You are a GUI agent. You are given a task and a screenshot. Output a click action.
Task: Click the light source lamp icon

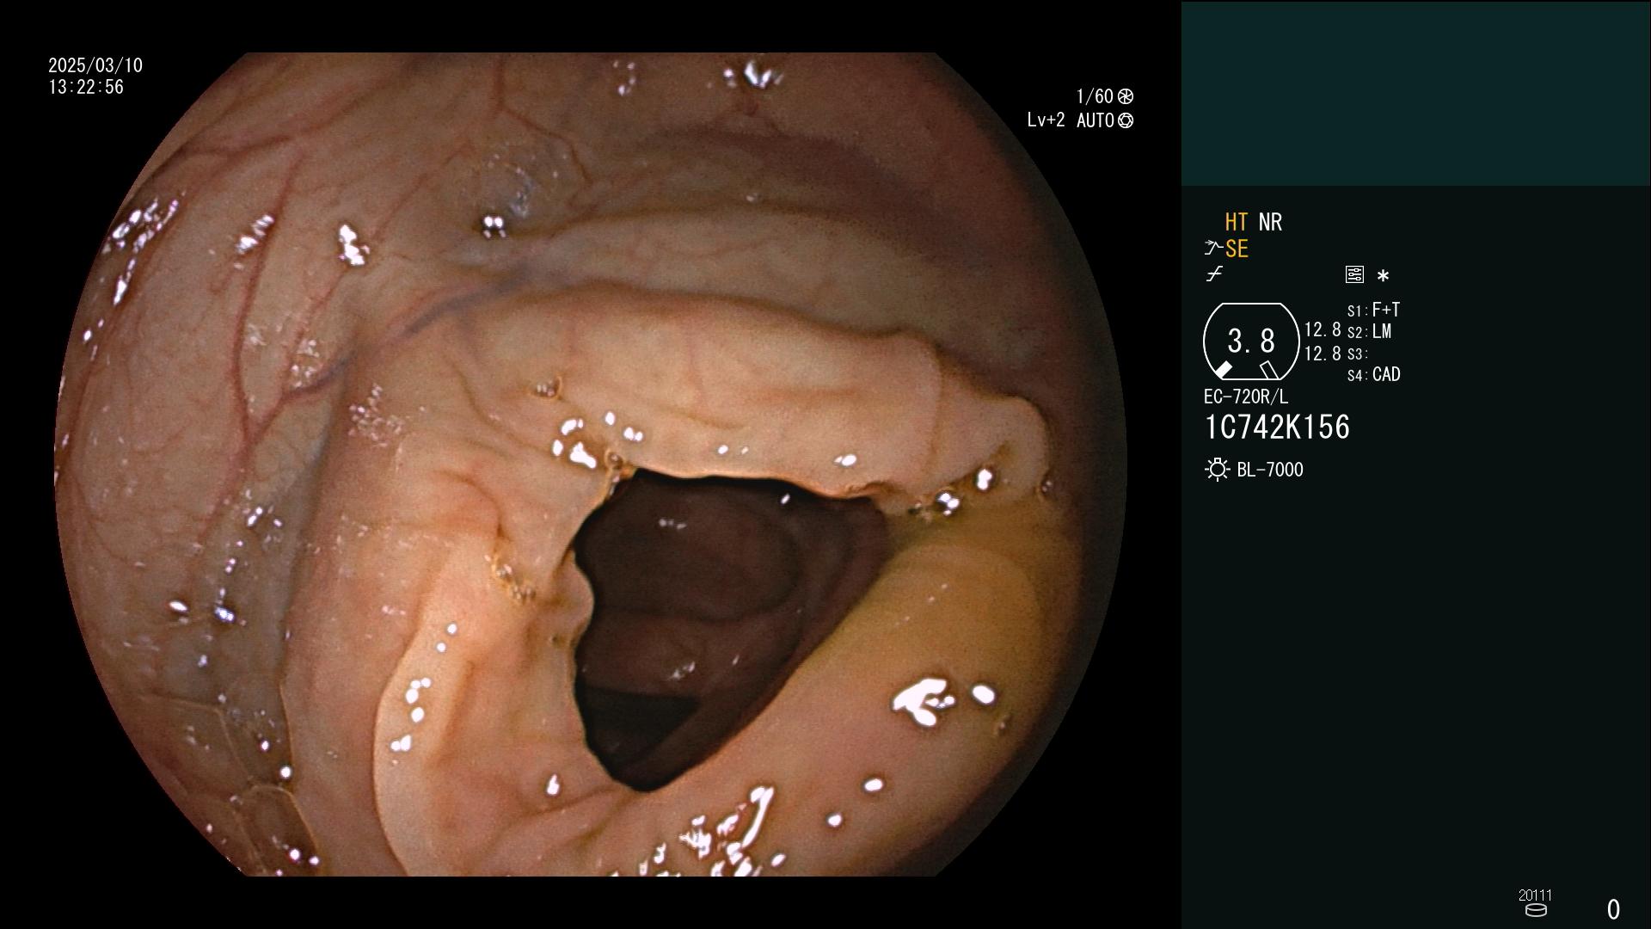click(1217, 470)
